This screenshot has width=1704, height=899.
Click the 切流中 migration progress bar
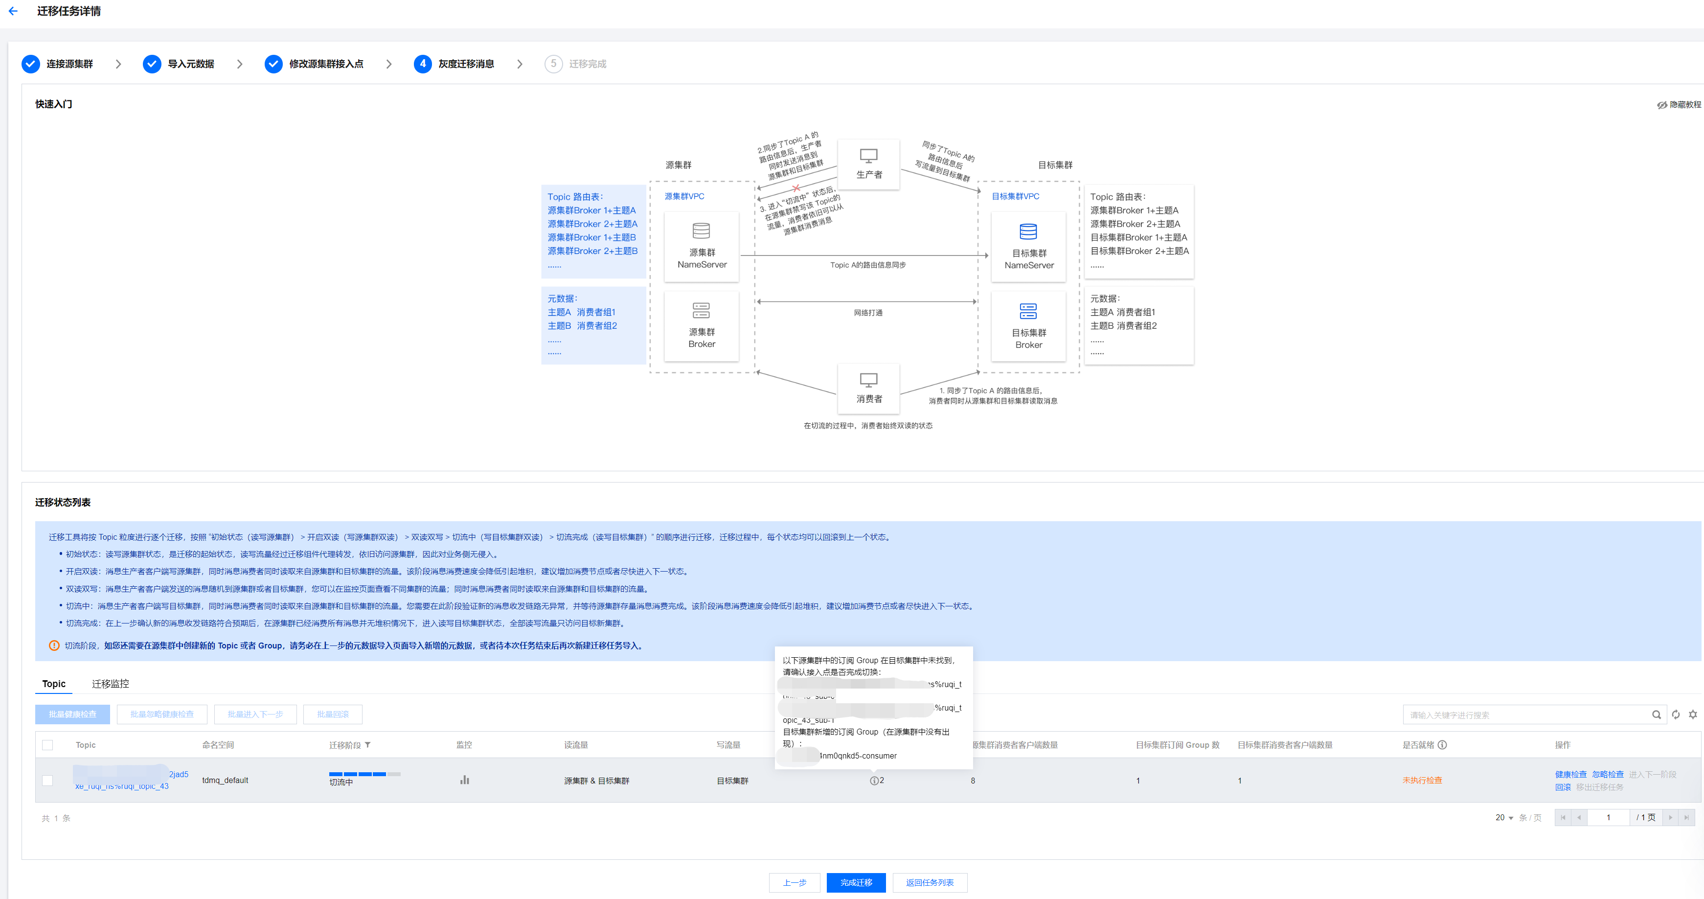[x=364, y=774]
